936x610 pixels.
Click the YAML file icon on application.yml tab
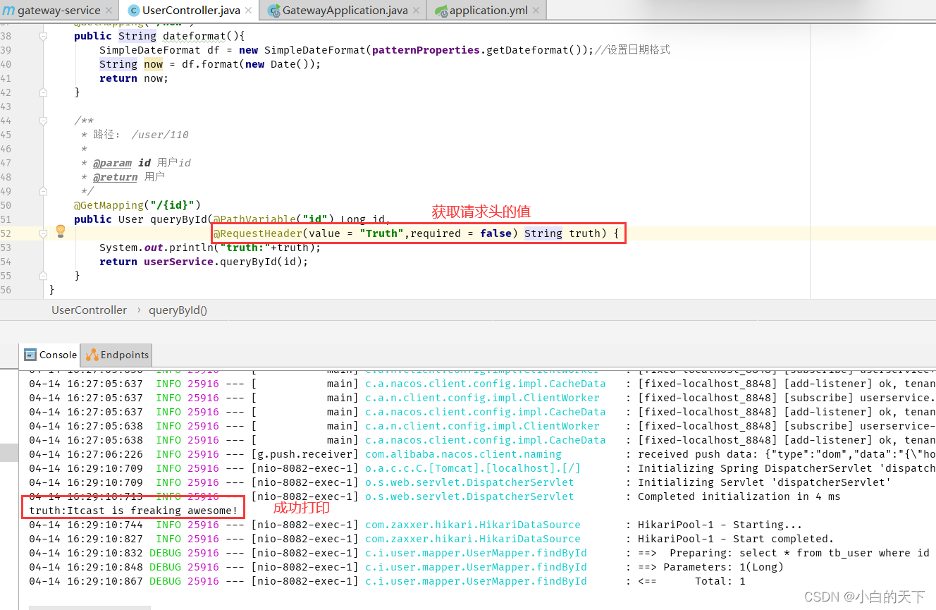[x=441, y=11]
